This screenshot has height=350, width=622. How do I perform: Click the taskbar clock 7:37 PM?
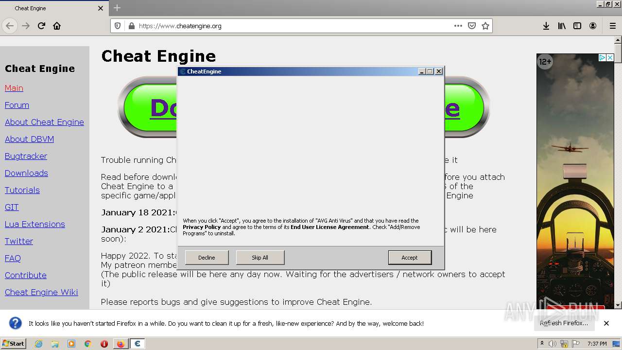[597, 344]
